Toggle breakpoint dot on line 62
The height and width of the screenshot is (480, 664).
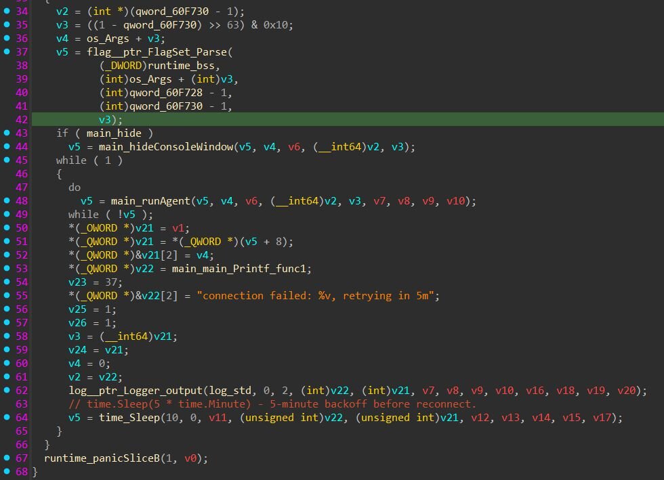[7, 391]
